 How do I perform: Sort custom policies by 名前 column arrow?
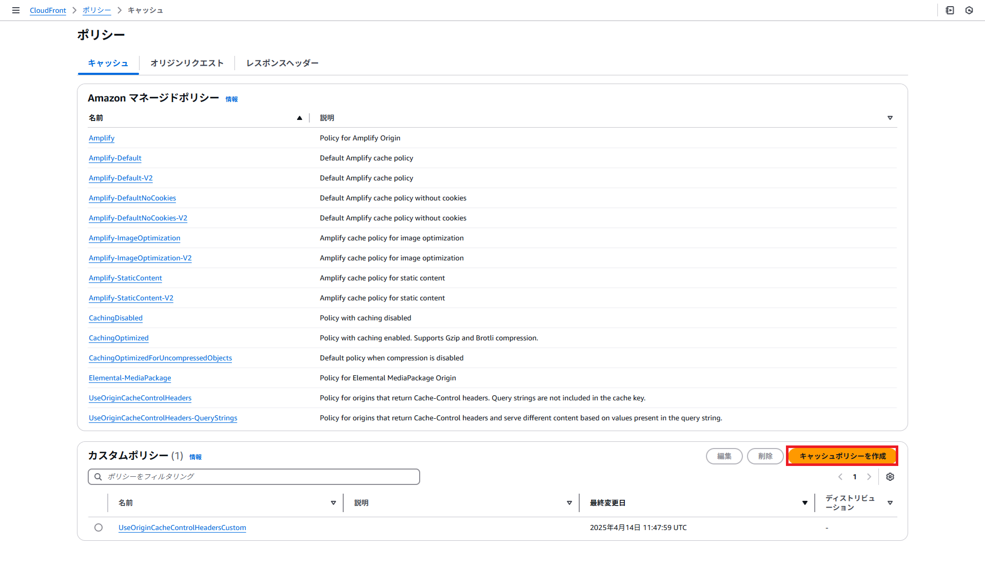coord(333,503)
